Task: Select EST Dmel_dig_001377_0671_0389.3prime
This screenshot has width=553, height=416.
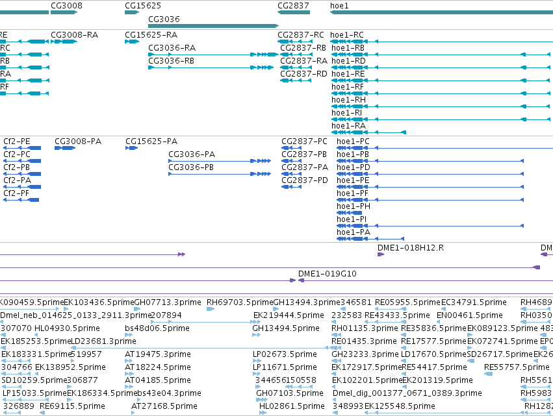Action: [407, 394]
